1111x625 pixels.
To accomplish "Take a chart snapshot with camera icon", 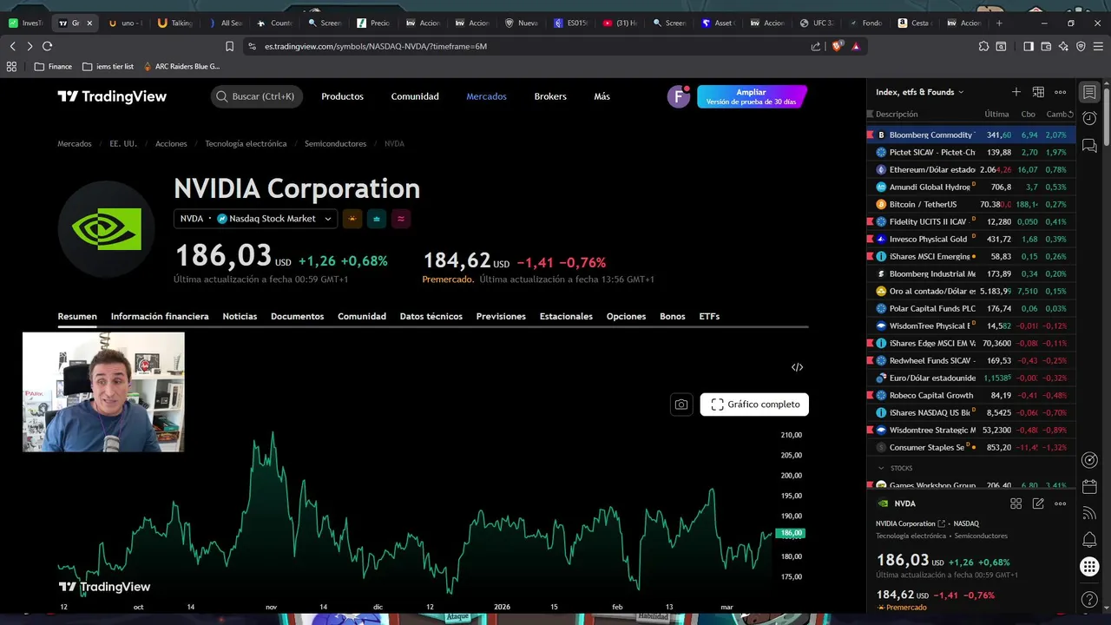I will pyautogui.click(x=681, y=405).
